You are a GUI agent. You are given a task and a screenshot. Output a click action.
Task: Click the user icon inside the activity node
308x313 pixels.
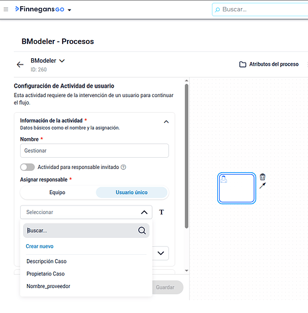[223, 179]
